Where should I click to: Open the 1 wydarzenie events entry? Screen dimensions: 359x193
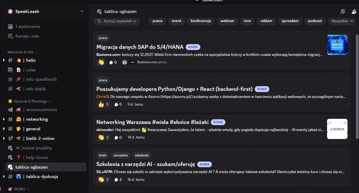(46, 27)
